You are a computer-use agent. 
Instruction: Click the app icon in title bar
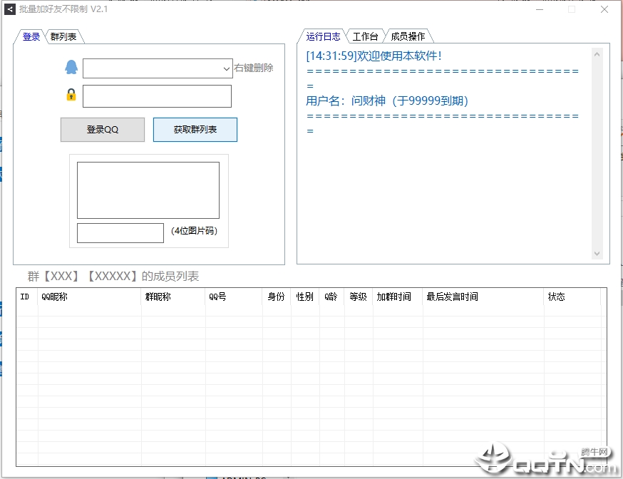(10, 9)
